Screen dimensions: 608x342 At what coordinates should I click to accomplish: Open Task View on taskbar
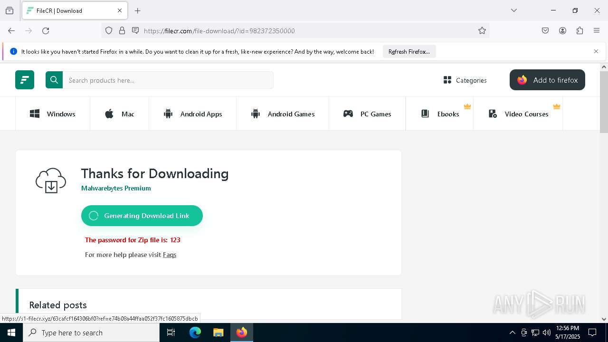tap(171, 332)
